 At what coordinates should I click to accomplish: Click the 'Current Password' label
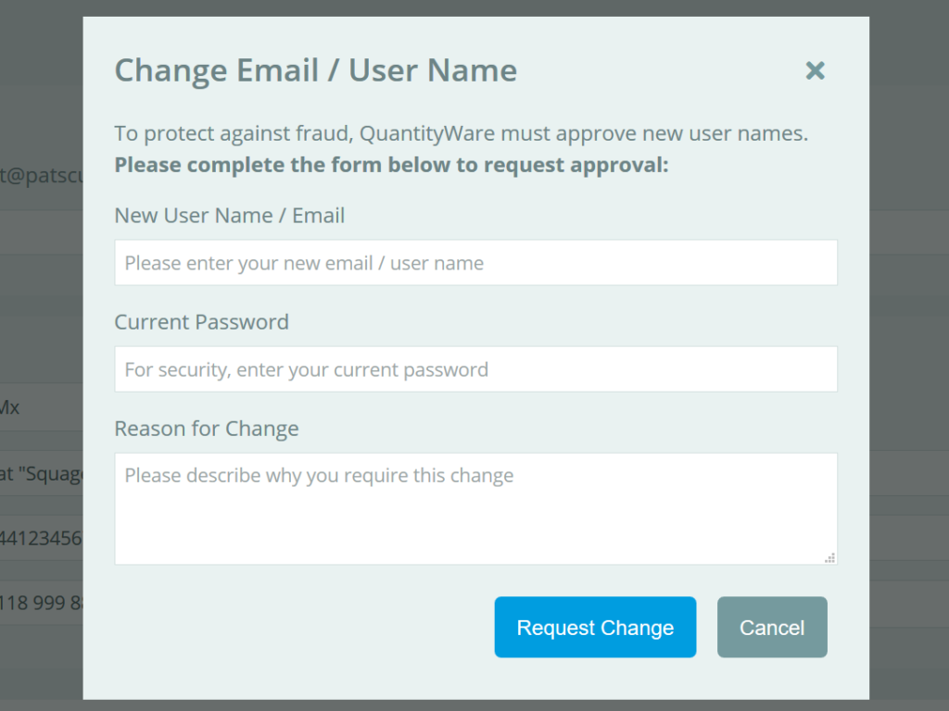(x=201, y=322)
